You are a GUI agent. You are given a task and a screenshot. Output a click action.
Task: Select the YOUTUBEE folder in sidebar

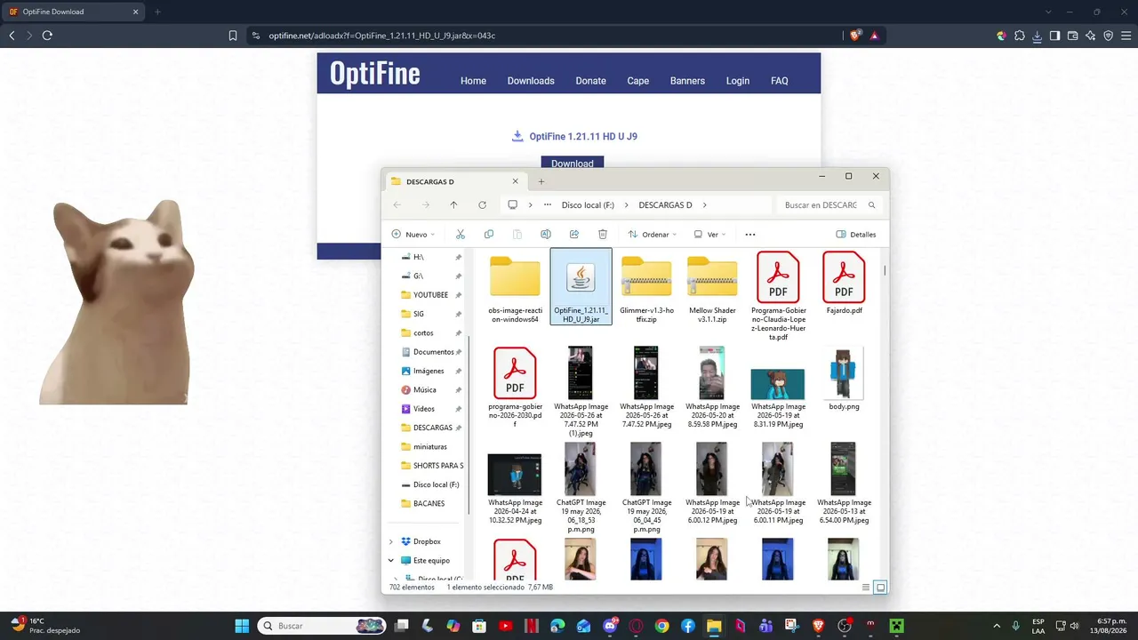(x=430, y=295)
